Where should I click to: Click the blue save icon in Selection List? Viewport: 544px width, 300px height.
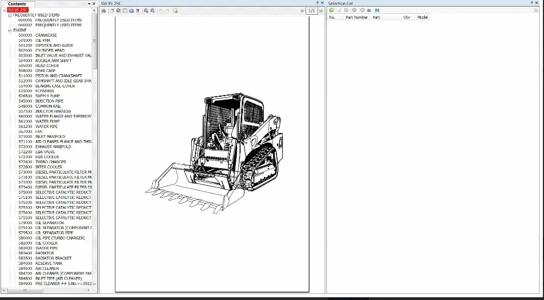coord(377,10)
